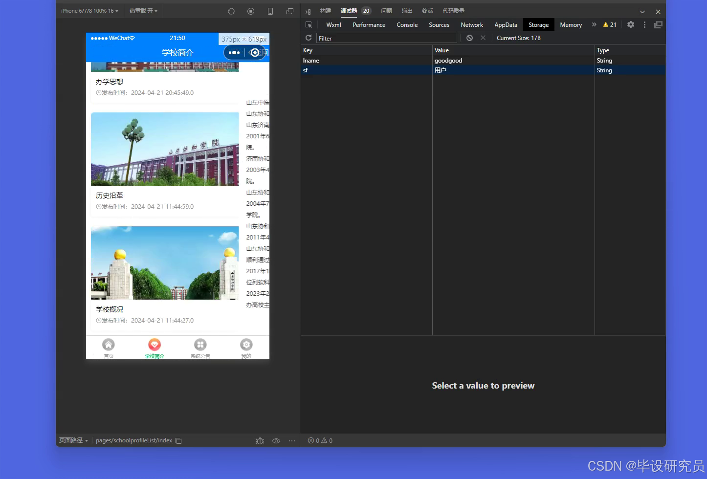This screenshot has width=707, height=479.
Task: Select the lname key row
Action: click(367, 61)
